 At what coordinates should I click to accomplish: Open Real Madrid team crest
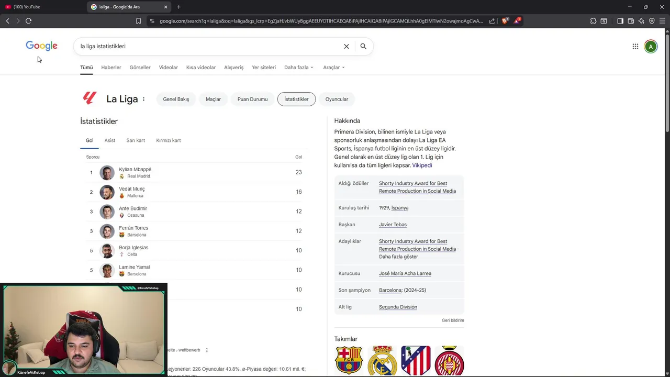(x=382, y=360)
